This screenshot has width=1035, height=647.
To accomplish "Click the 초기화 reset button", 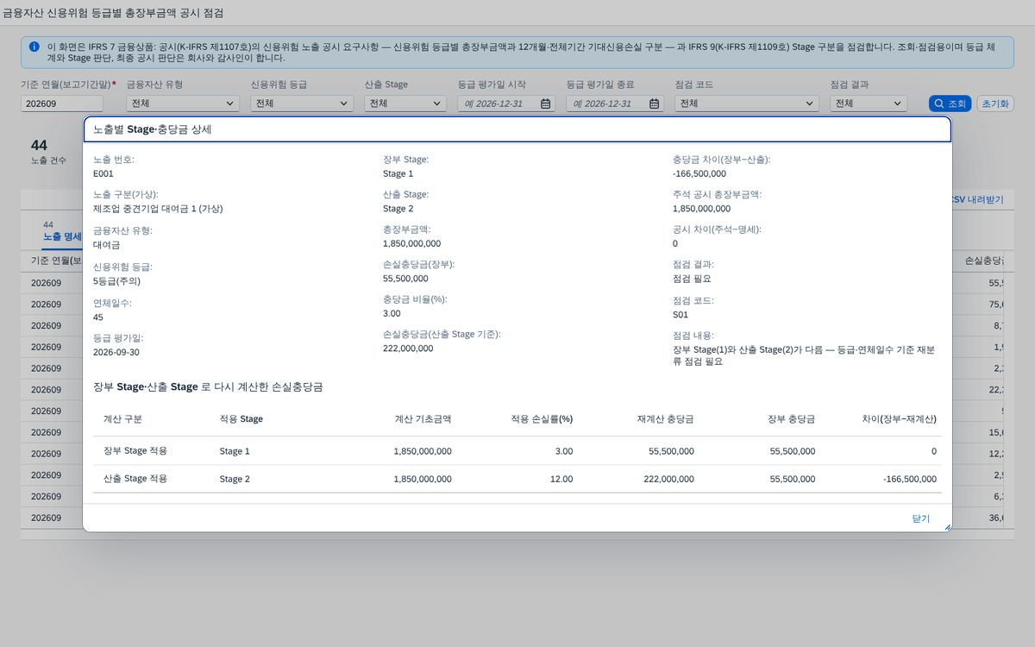I will [x=995, y=104].
